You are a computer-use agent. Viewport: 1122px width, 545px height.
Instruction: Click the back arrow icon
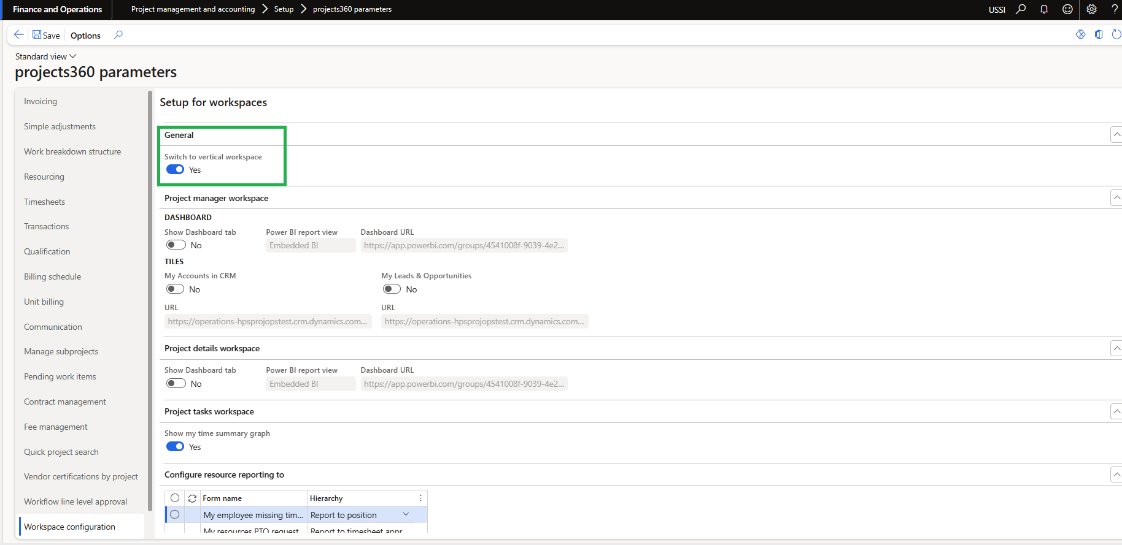coord(19,35)
